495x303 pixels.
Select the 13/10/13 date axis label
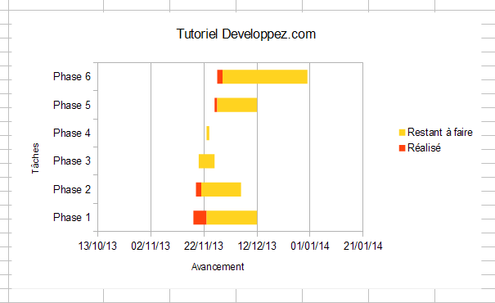tap(97, 246)
